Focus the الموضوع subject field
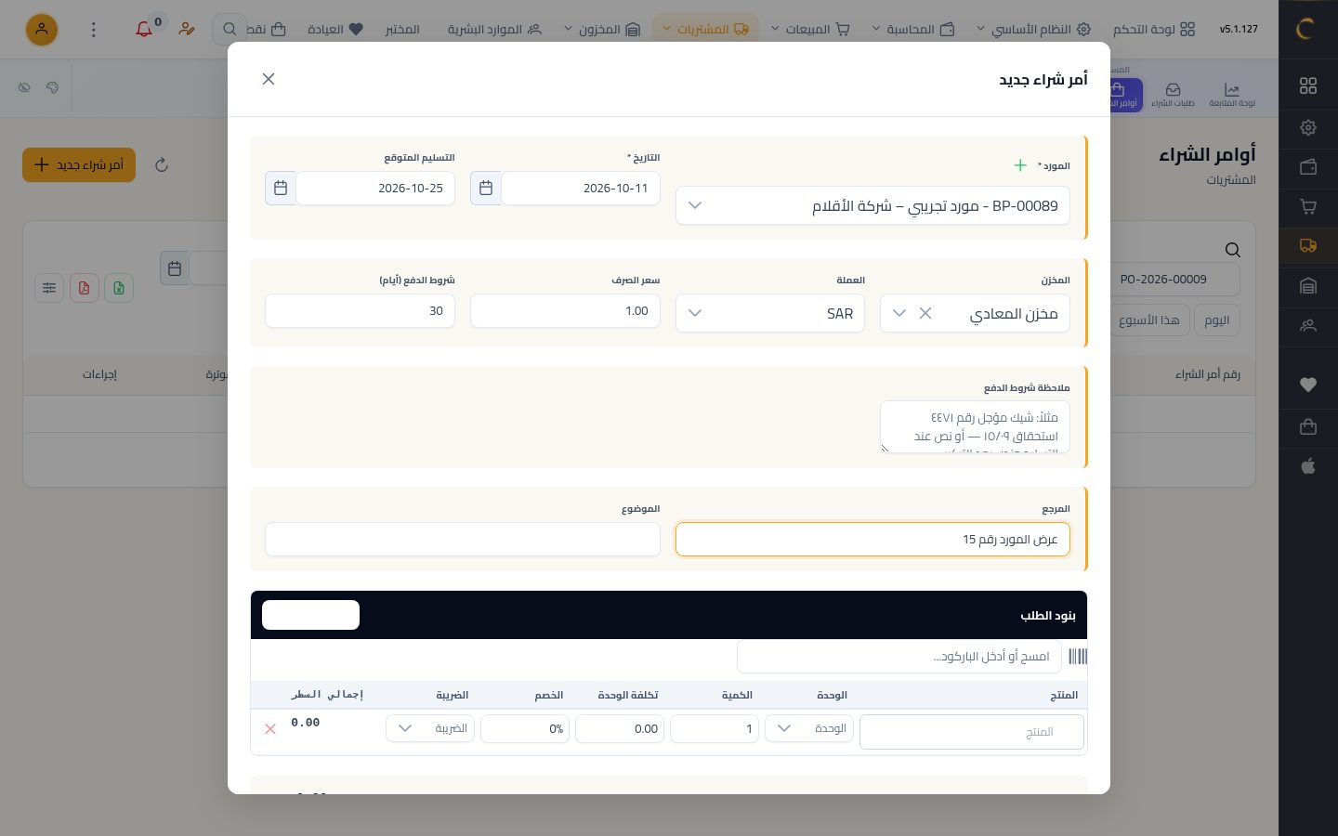1338x836 pixels. pos(463,540)
